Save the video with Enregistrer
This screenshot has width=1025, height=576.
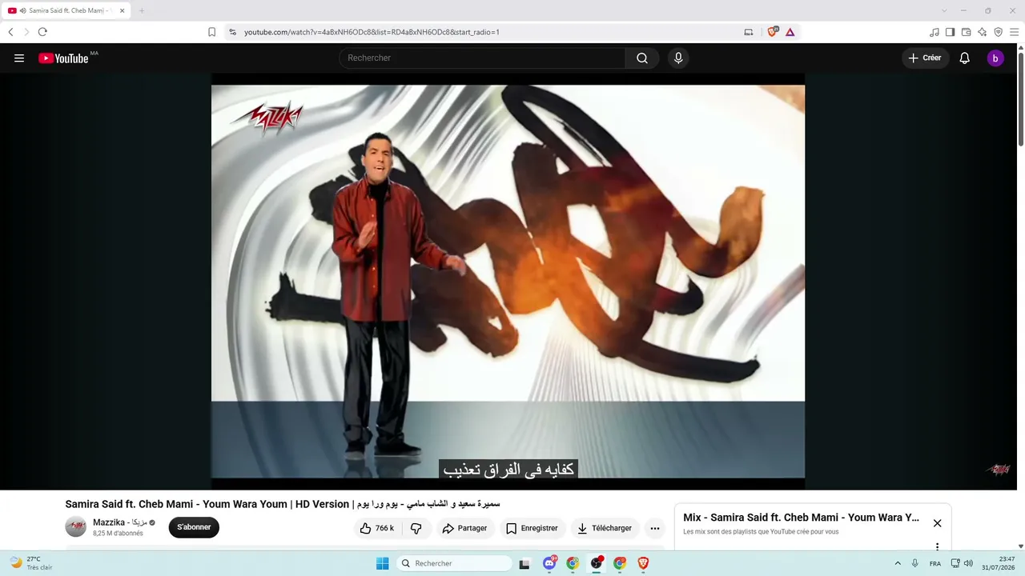point(533,528)
